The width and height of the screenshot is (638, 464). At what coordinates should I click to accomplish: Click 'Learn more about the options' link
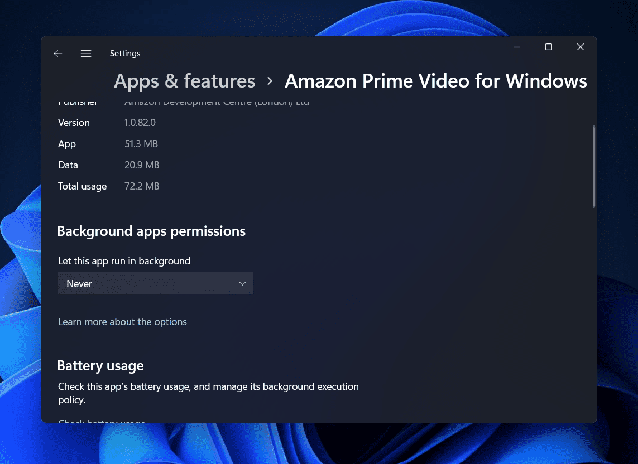122,322
